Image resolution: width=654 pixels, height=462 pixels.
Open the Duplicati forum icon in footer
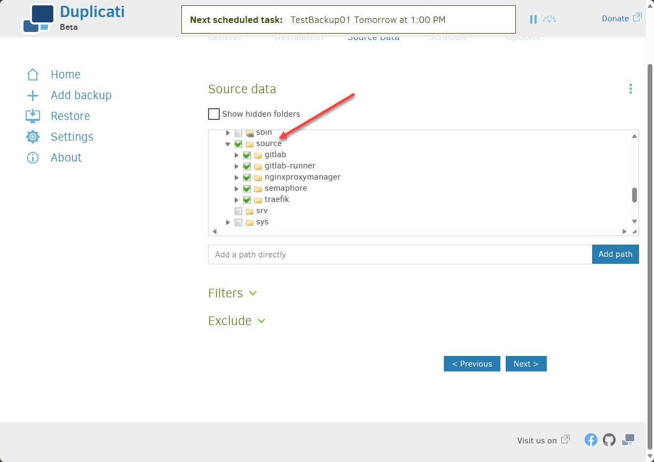tap(628, 440)
